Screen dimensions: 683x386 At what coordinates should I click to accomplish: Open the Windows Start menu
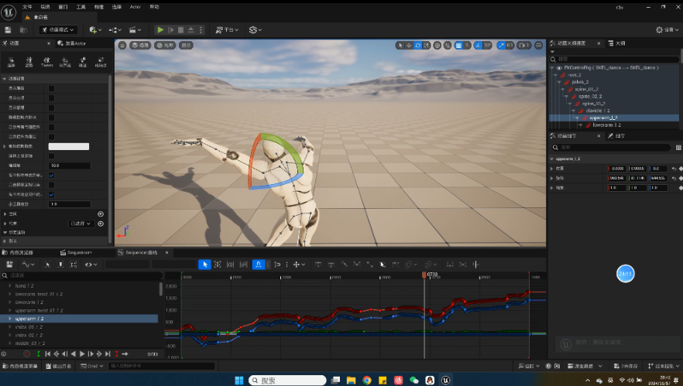[239, 381]
